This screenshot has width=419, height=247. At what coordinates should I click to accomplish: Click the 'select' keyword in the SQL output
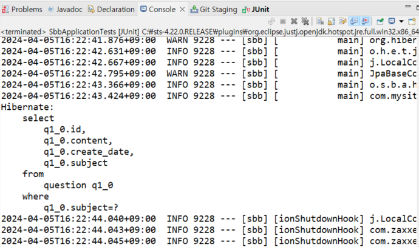pos(38,118)
